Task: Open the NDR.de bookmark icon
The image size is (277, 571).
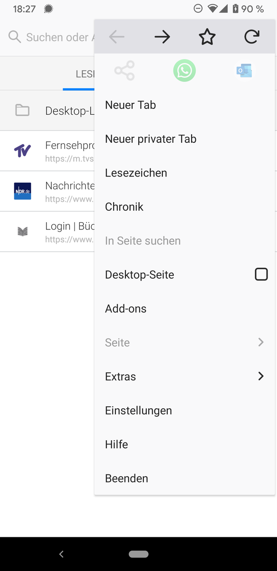Action: click(x=22, y=191)
